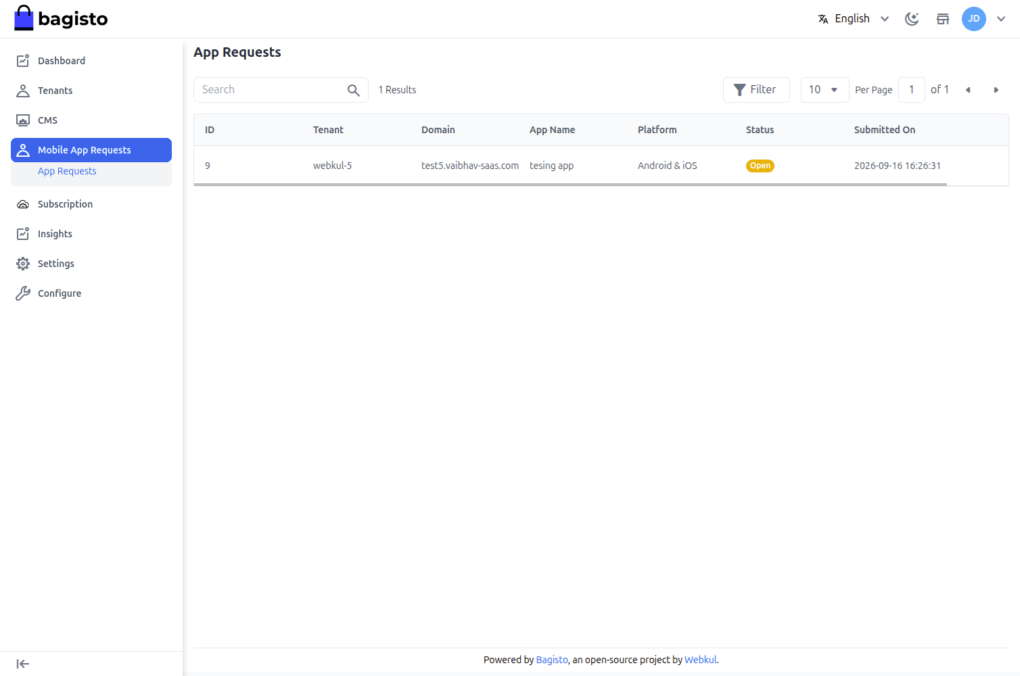
Task: Open the CMS sidebar item
Action: click(x=91, y=120)
